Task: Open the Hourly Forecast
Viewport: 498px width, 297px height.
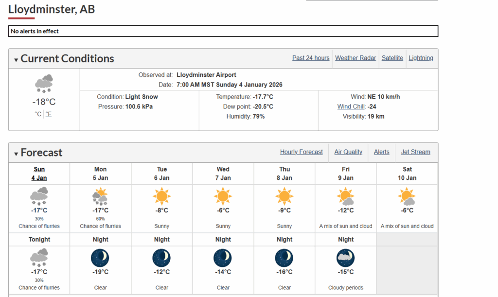Action: click(302, 152)
